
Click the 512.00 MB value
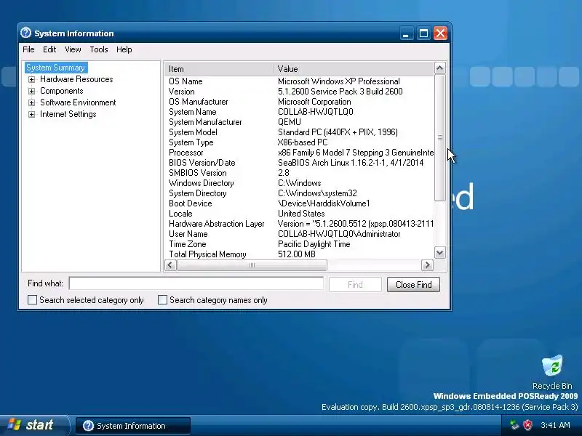[x=297, y=255]
